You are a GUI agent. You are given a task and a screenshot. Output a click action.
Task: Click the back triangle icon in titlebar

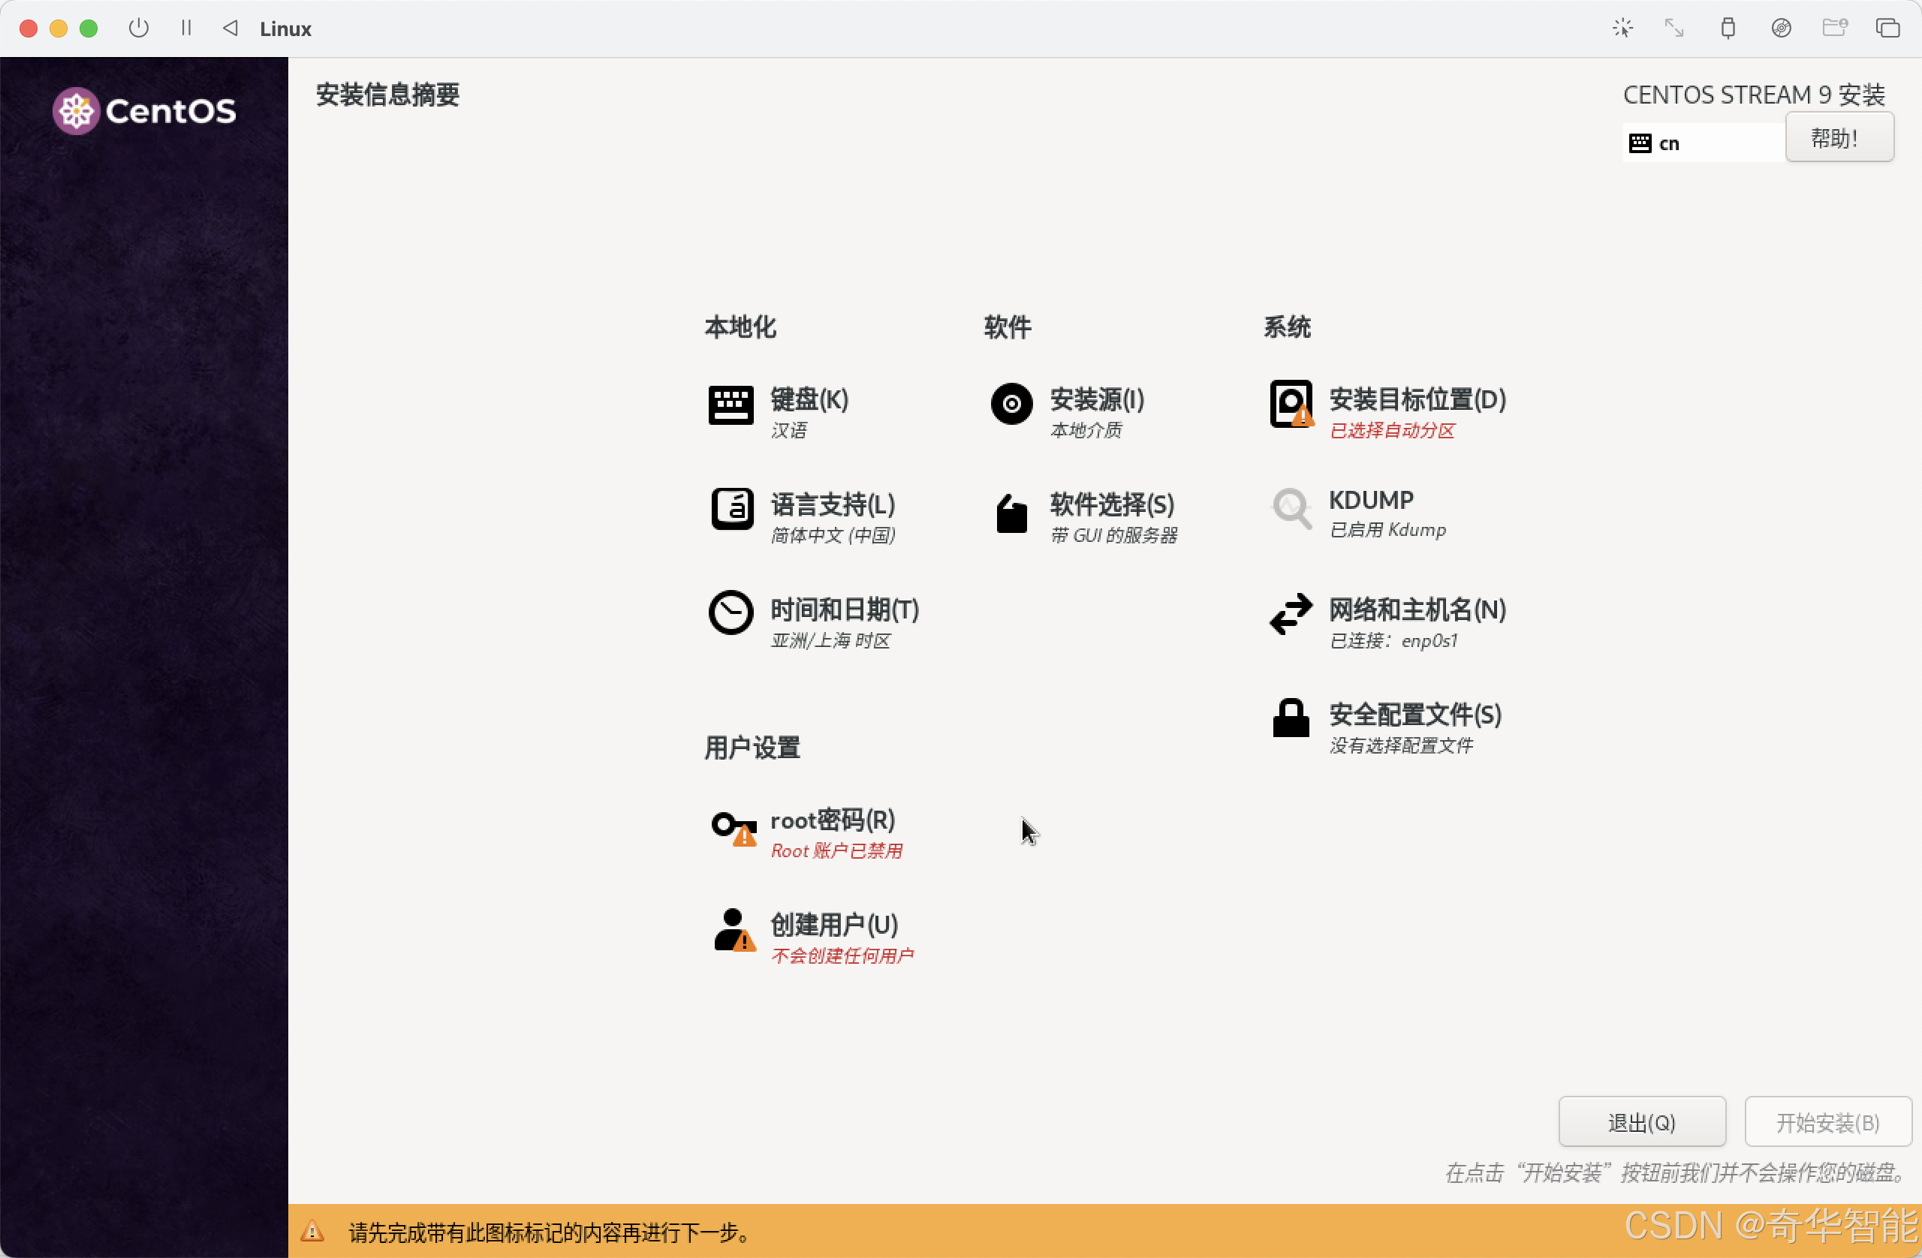[x=230, y=29]
